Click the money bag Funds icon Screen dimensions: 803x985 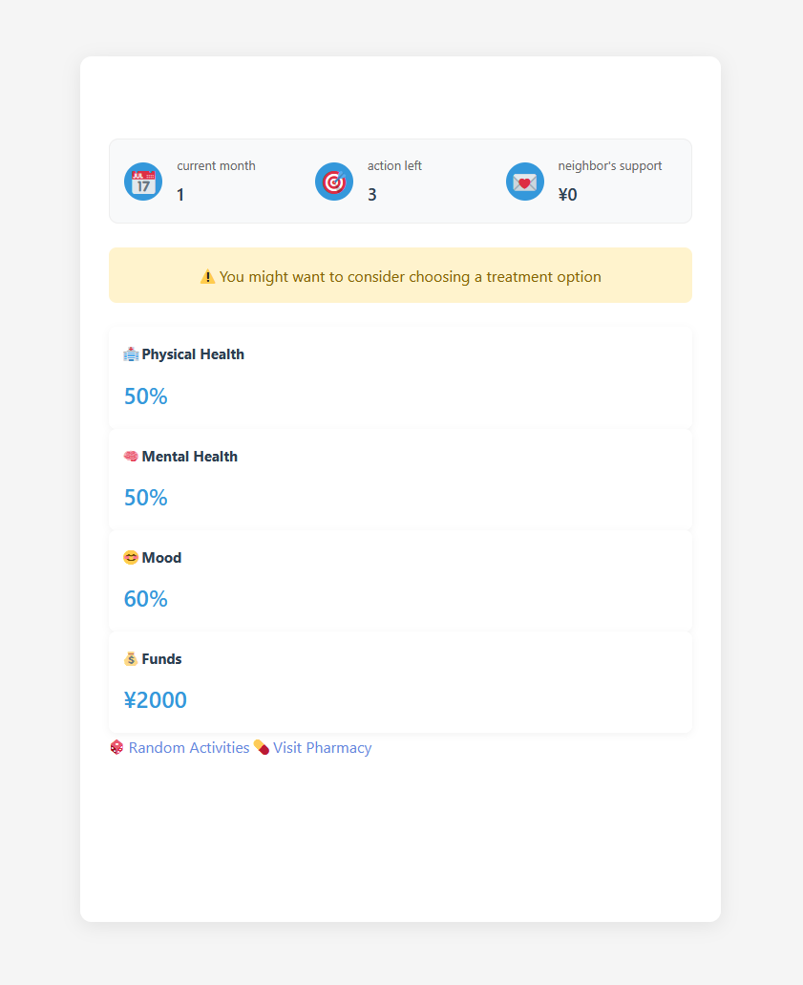click(x=131, y=659)
